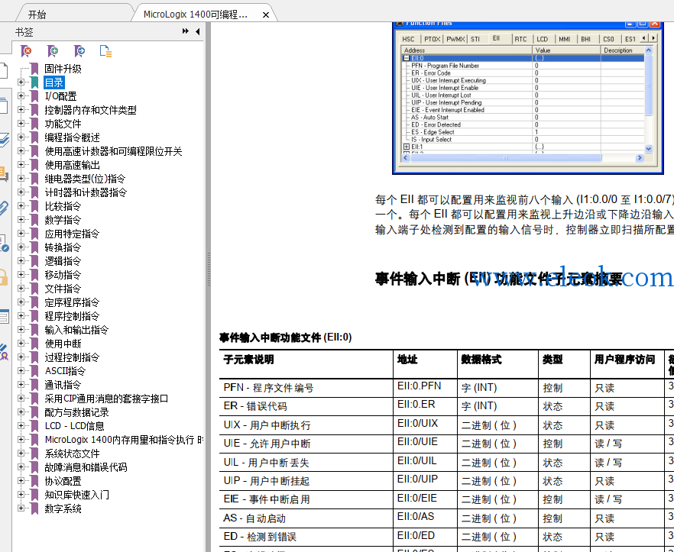Expand the 使用高速输出 bookmark

pyautogui.click(x=21, y=164)
